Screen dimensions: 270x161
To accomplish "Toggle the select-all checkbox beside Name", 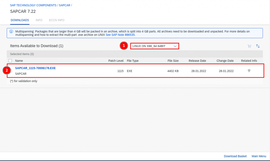I will pyautogui.click(x=10, y=61).
